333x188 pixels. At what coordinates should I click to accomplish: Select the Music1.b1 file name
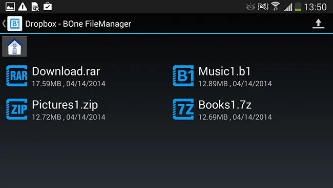coord(224,71)
